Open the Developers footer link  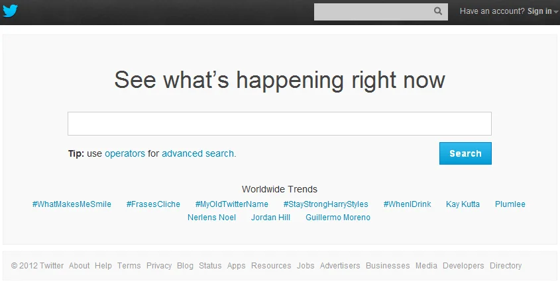tap(463, 266)
